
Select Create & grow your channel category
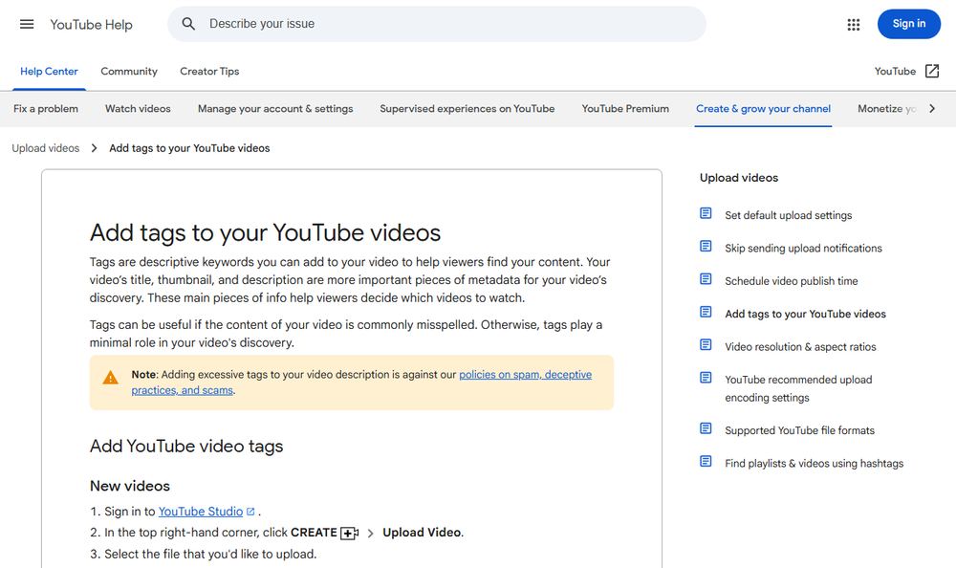(763, 109)
